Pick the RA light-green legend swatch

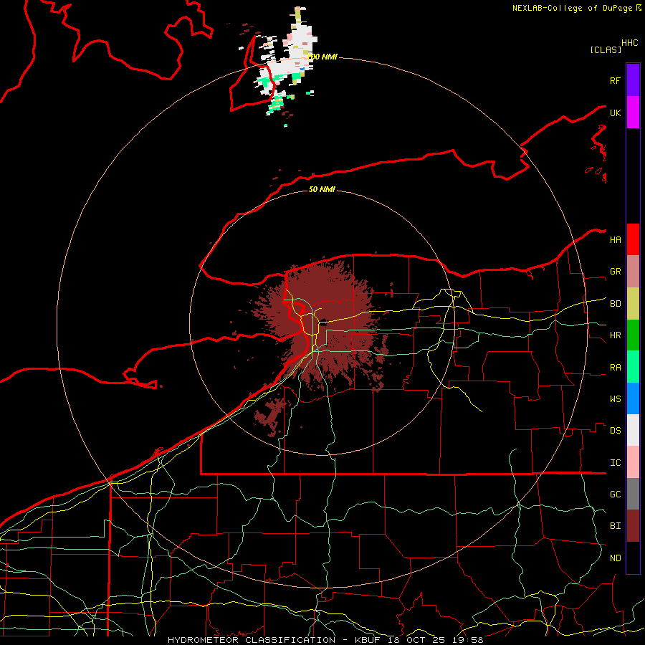tap(633, 366)
